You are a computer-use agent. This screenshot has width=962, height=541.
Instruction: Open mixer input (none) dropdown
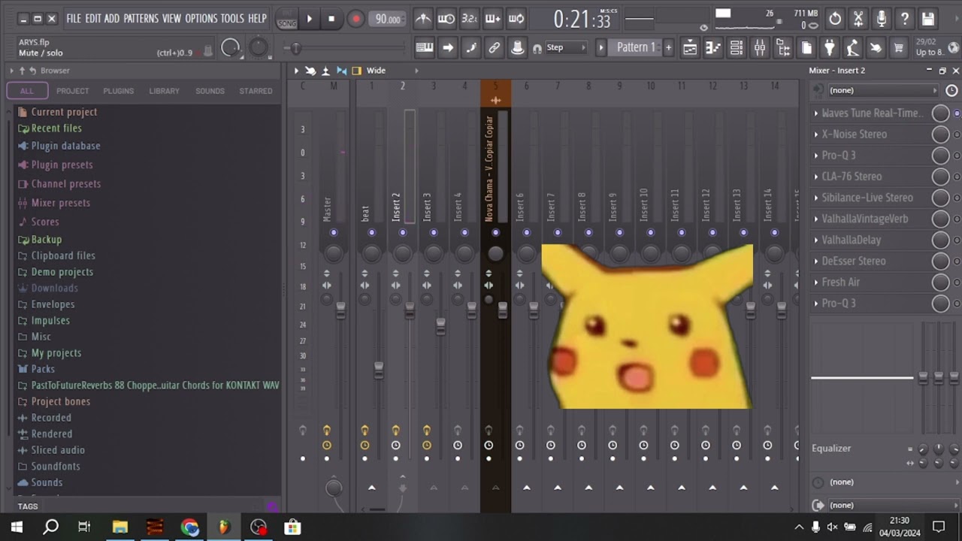[883, 90]
